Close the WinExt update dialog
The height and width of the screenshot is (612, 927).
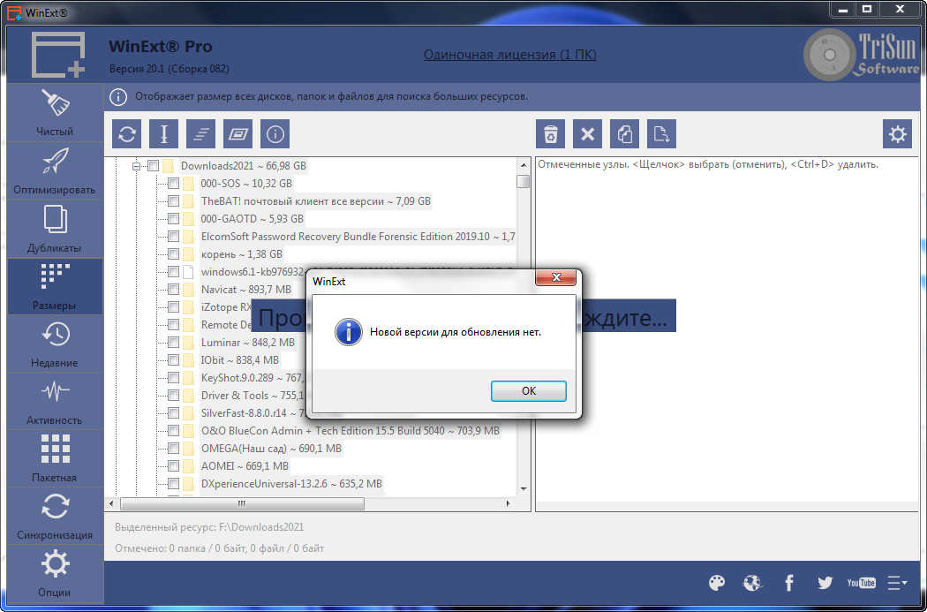pyautogui.click(x=555, y=277)
